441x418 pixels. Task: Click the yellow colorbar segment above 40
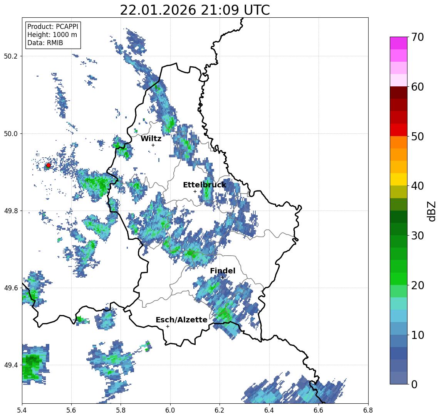(x=399, y=179)
